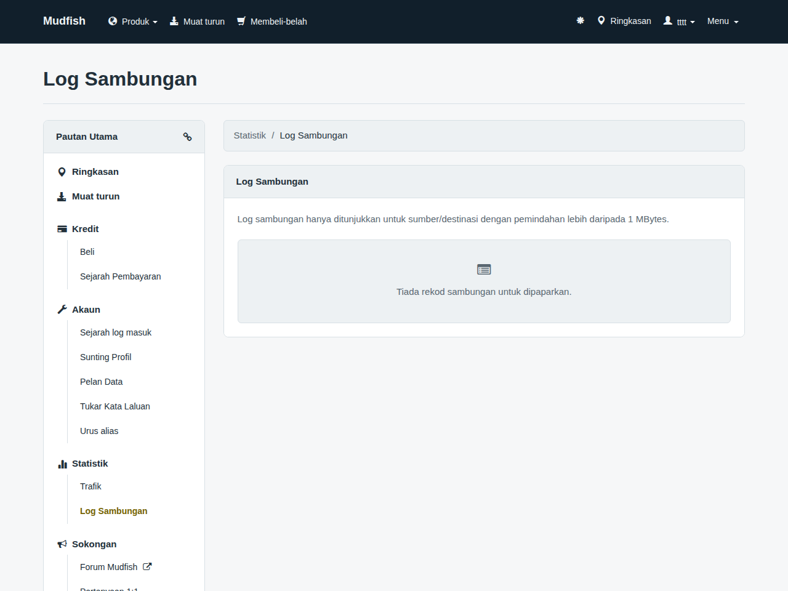
Task: Select Urus alias
Action: pyautogui.click(x=99, y=431)
